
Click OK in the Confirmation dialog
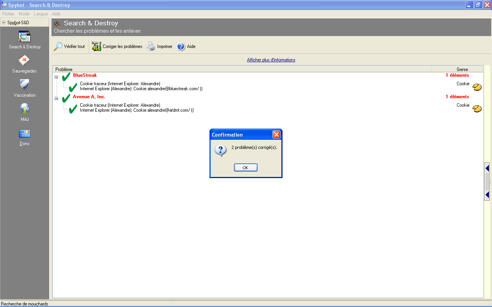(x=246, y=168)
